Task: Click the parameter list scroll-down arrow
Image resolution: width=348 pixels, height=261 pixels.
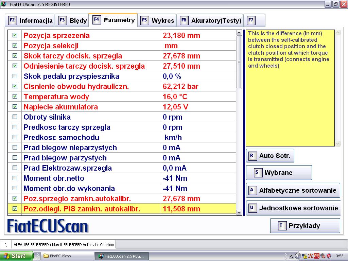Action: click(239, 213)
